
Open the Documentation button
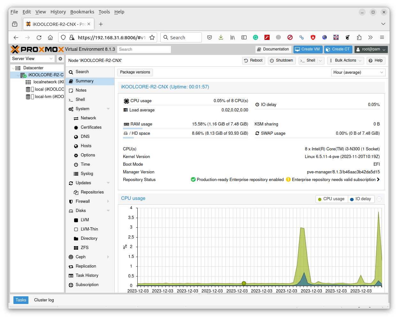273,49
